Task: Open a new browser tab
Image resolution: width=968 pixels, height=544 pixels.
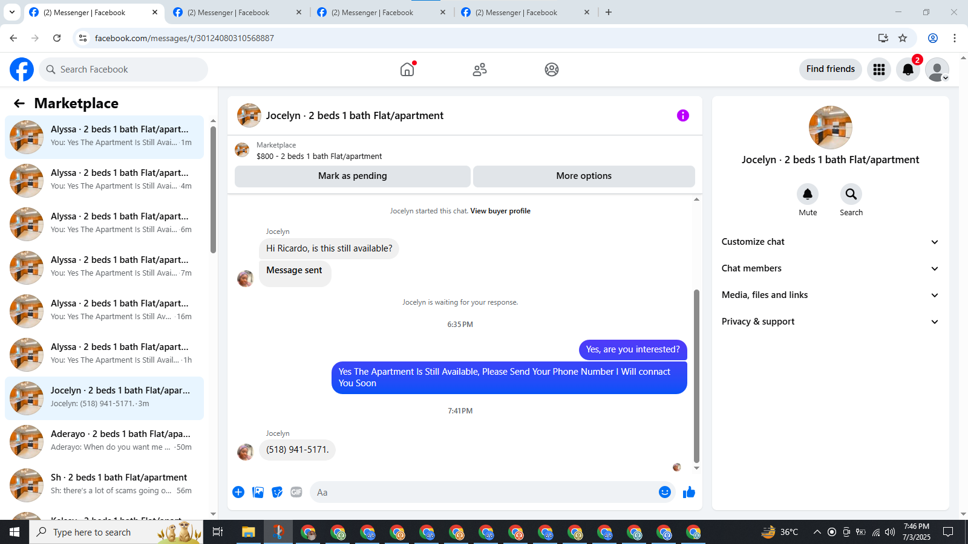Action: [x=609, y=12]
